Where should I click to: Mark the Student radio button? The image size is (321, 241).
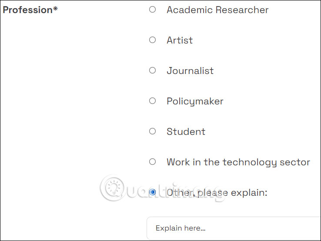152,131
